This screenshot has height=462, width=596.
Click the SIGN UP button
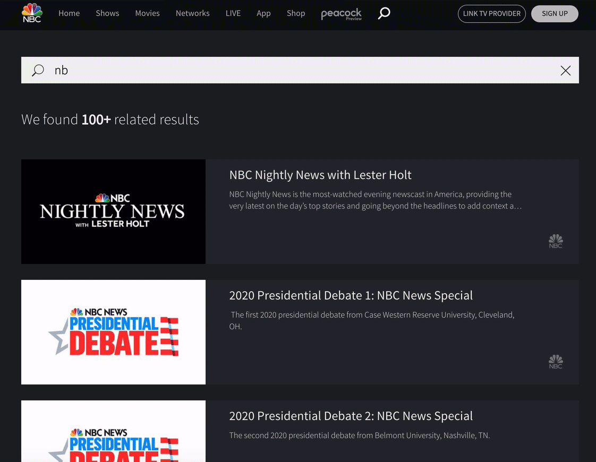[555, 14]
